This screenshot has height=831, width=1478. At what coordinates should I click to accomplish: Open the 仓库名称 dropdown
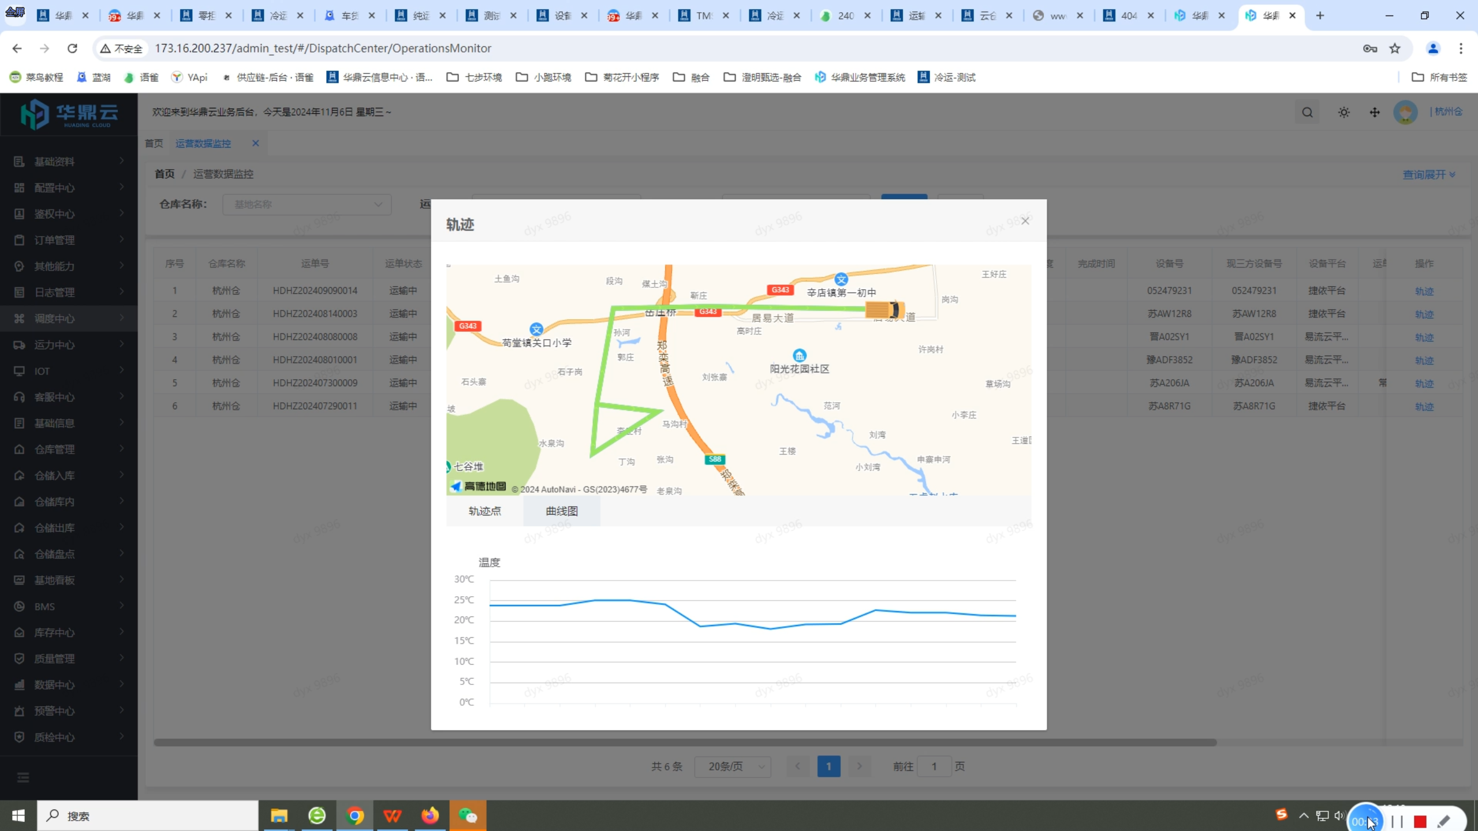(307, 204)
